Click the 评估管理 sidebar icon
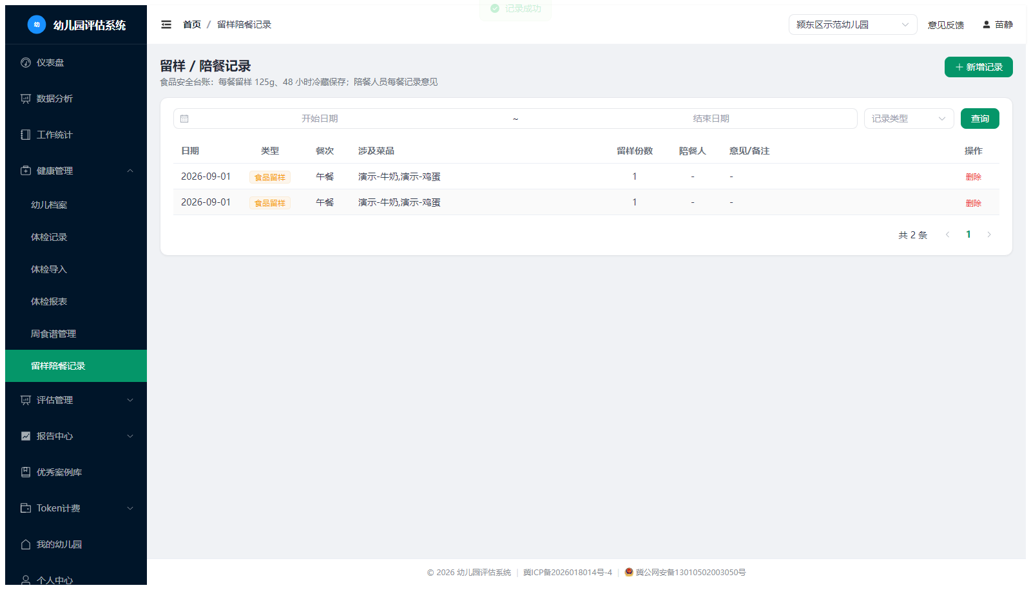This screenshot has width=1031, height=590. (26, 400)
